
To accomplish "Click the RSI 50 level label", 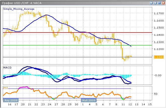I will [156, 94].
